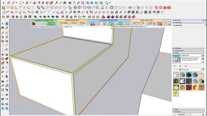Open the Line tool dropdown arrow
Viewport: 207px width, 116px height.
pos(16,3)
